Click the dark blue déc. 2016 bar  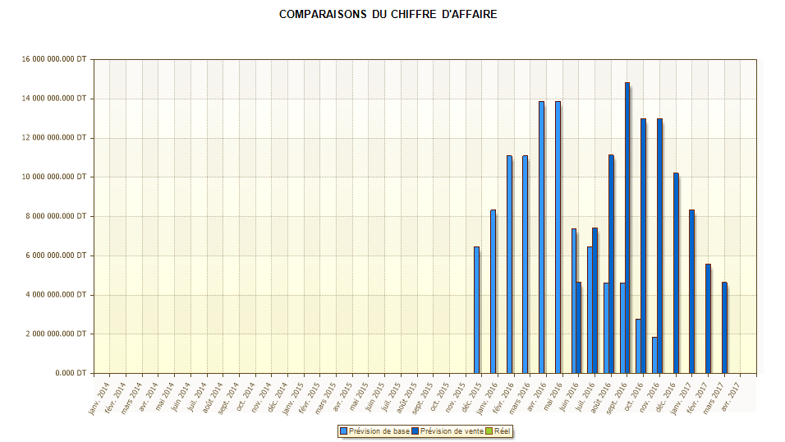pyautogui.click(x=676, y=273)
